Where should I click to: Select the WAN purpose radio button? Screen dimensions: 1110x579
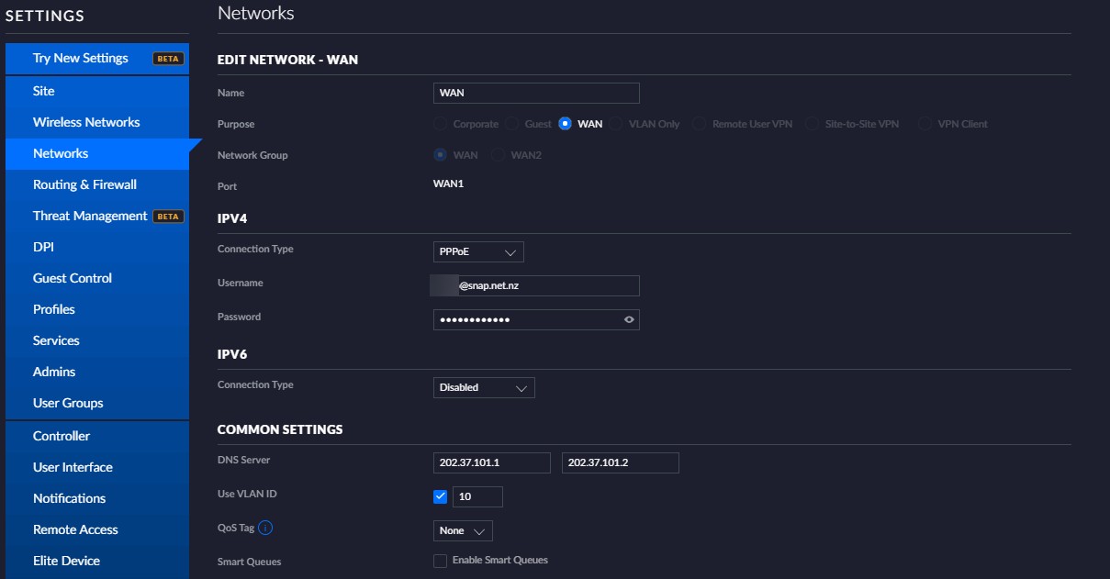[566, 124]
